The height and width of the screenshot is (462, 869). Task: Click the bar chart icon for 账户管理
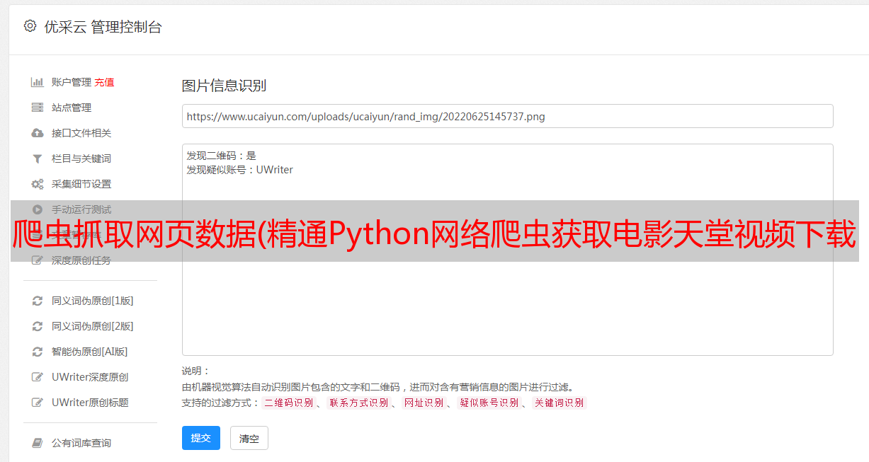point(38,82)
